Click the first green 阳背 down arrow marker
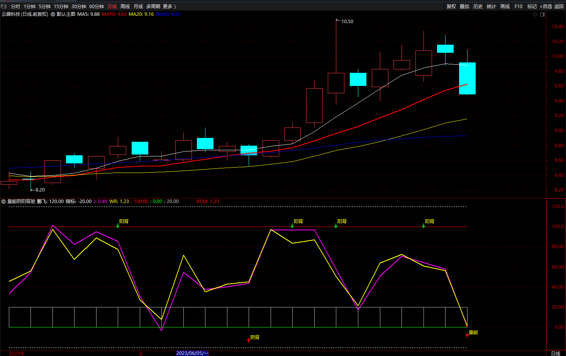Image resolution: width=566 pixels, height=356 pixels. [x=118, y=226]
